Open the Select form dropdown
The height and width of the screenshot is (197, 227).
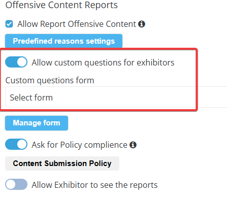point(116,97)
